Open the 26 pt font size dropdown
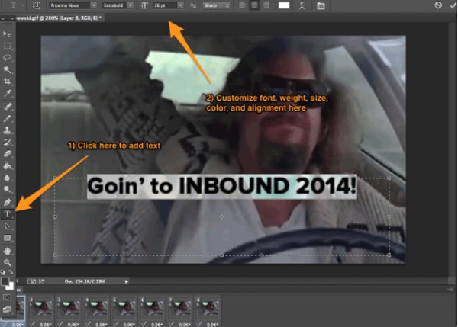Image resolution: width=458 pixels, height=327 pixels. click(x=180, y=5)
